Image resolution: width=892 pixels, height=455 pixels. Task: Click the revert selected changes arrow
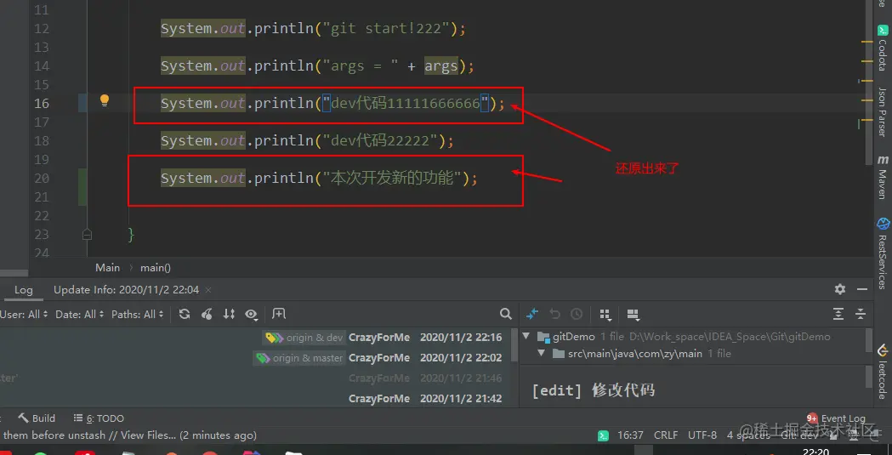click(x=554, y=314)
